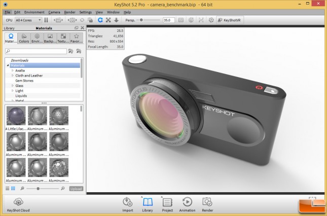327x216 pixels.
Task: Open the Render dialog
Action: [207, 205]
